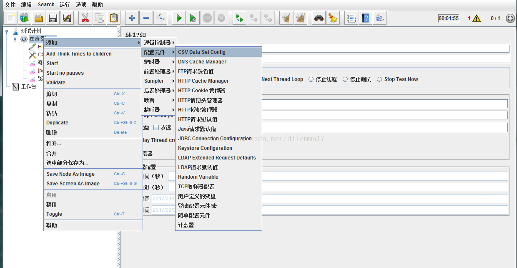517x268 pixels.
Task: Click the flask icon of 测试计划
Action: pyautogui.click(x=16, y=31)
